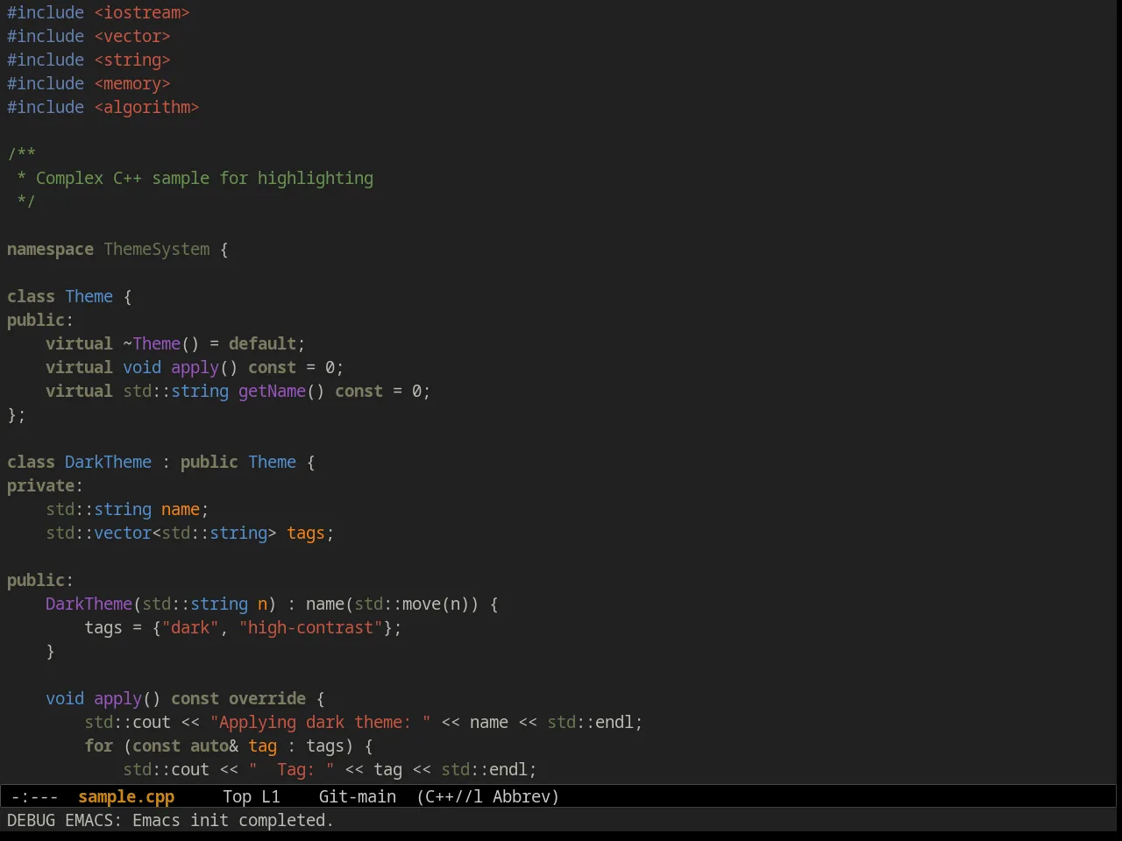
Task: Click the " Tag: " string literal
Action: pos(291,769)
